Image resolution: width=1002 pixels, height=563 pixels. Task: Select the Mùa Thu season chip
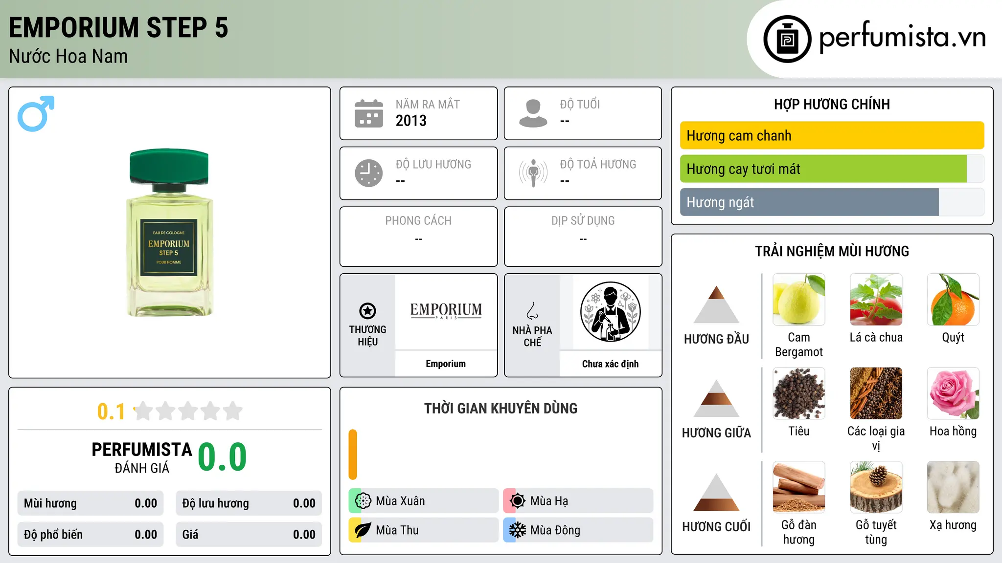423,530
